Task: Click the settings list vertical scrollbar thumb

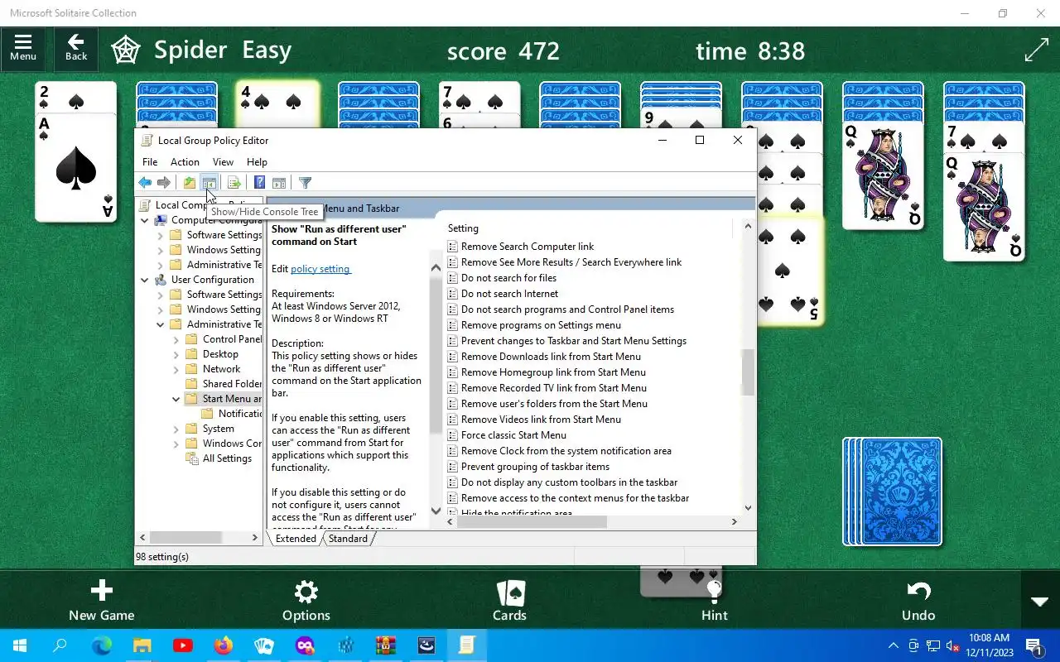Action: [748, 372]
